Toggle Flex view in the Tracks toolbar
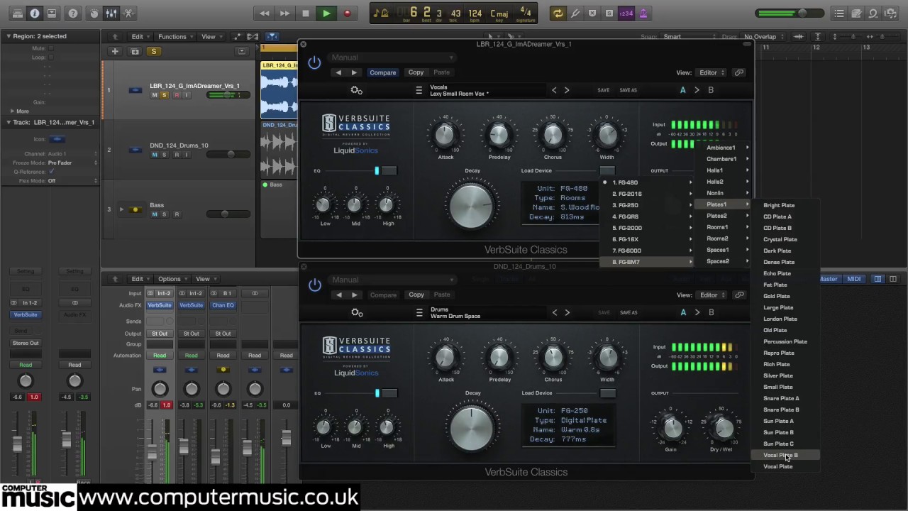This screenshot has height=511, width=908. pos(253,37)
